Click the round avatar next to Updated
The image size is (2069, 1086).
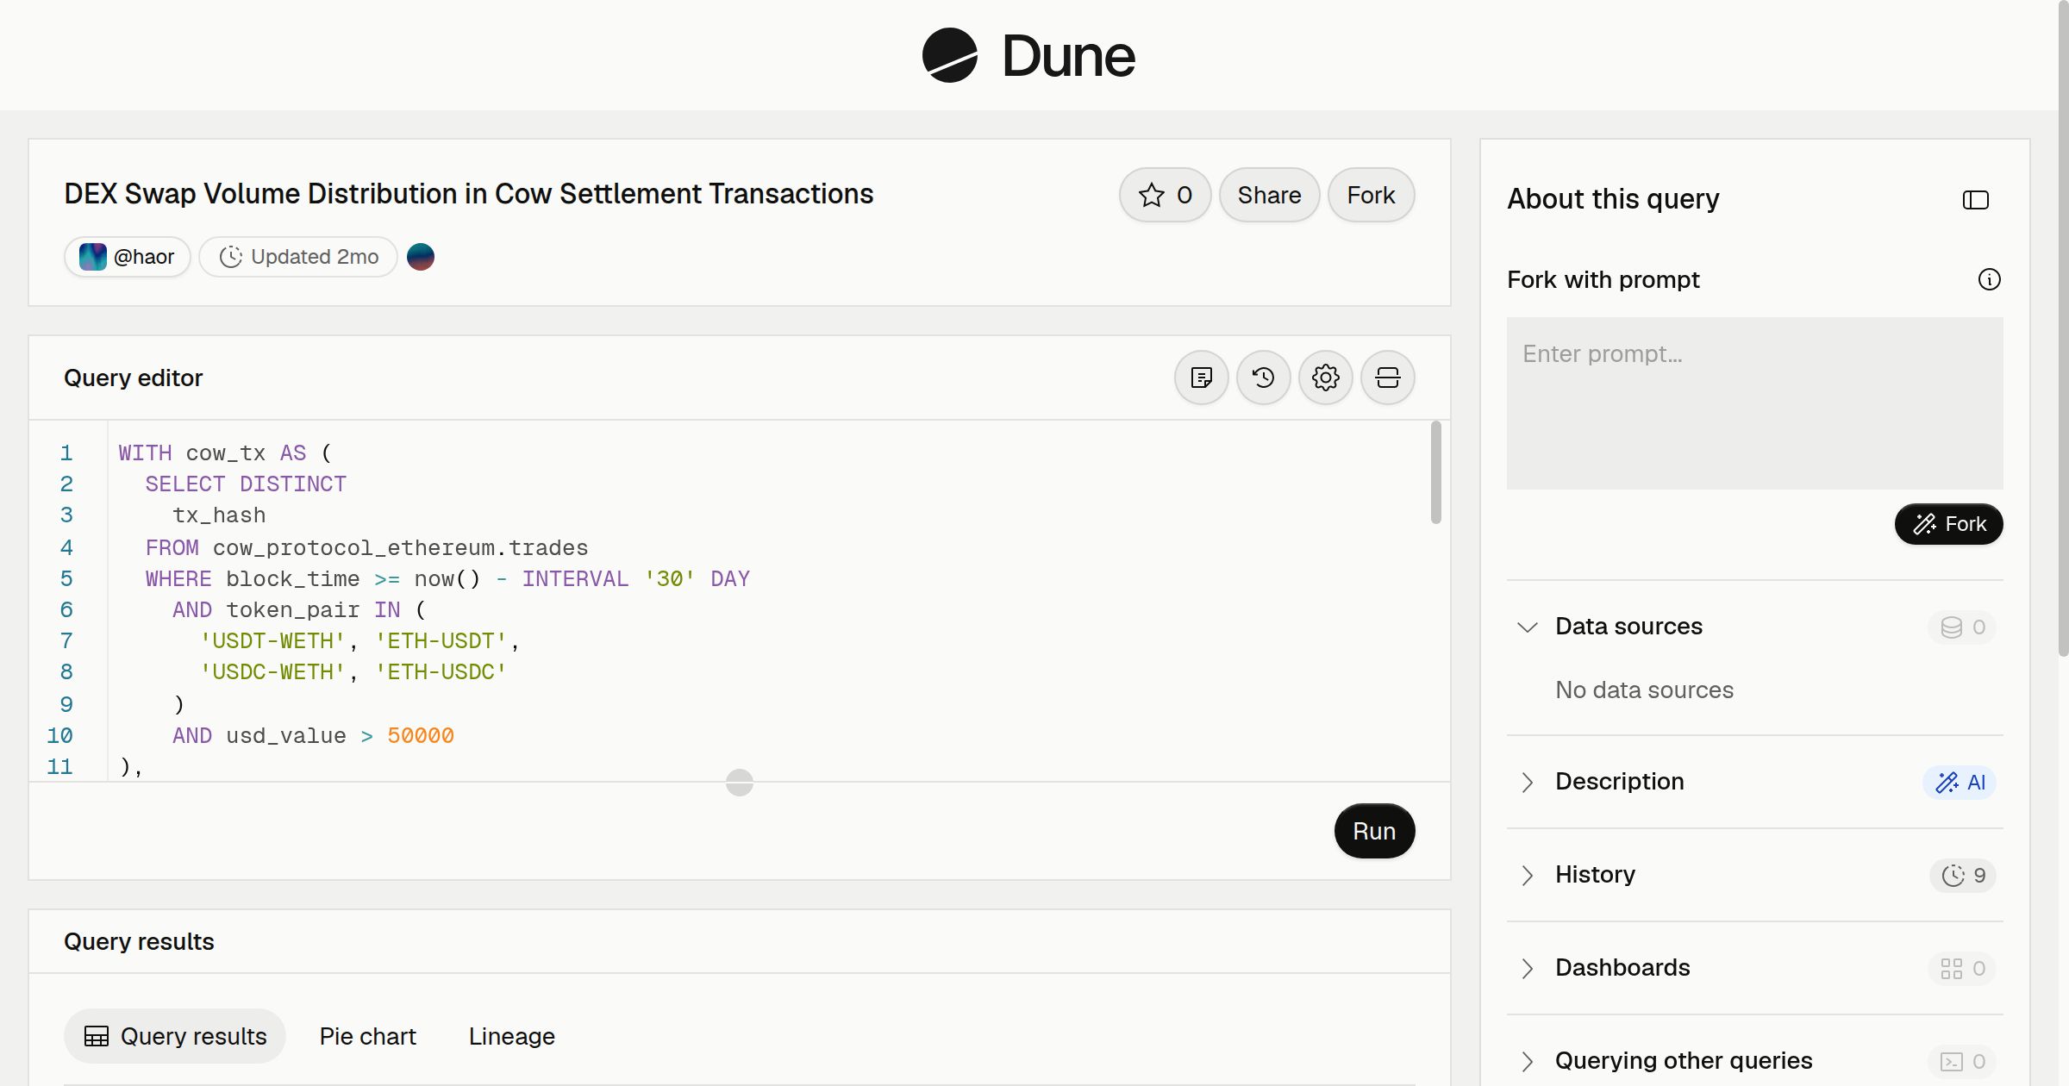[x=421, y=257]
